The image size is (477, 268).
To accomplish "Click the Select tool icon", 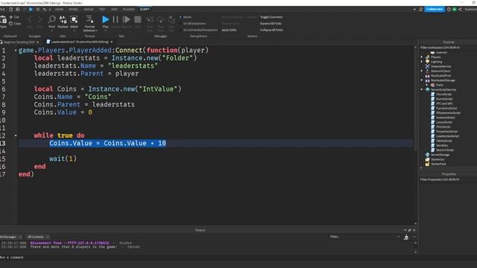I will pyautogui.click(x=74, y=20).
